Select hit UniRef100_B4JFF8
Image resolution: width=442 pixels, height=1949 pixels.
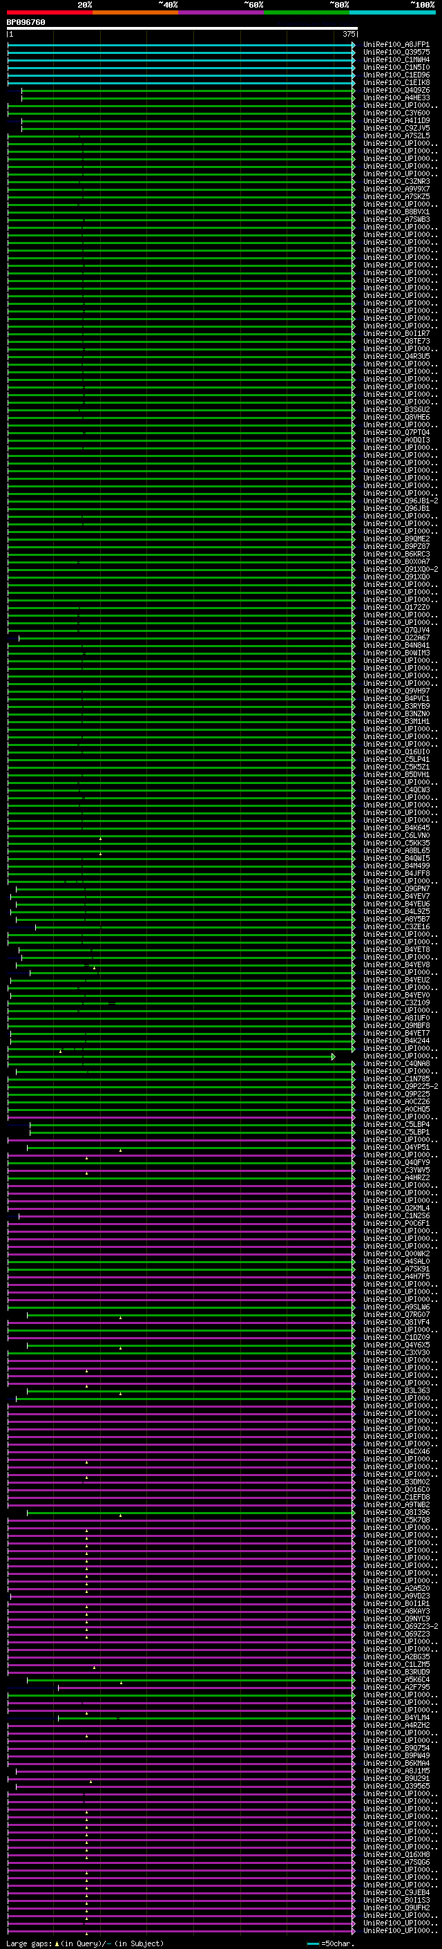click(396, 873)
